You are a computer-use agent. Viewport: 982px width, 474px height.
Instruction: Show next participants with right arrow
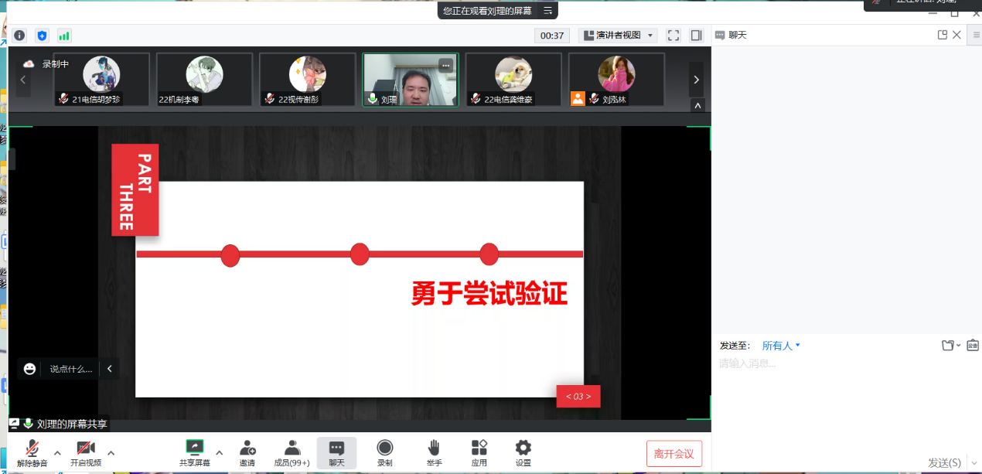[697, 80]
